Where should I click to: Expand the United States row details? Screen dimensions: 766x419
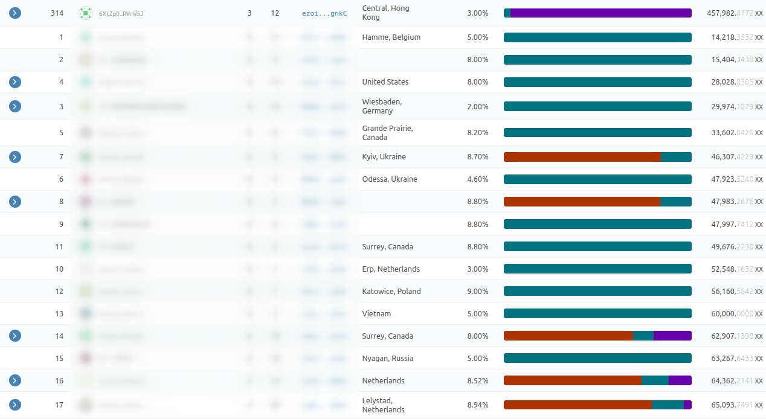tap(15, 82)
